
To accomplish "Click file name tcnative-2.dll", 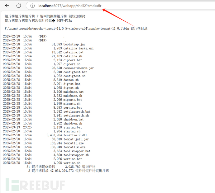I will [75, 135].
